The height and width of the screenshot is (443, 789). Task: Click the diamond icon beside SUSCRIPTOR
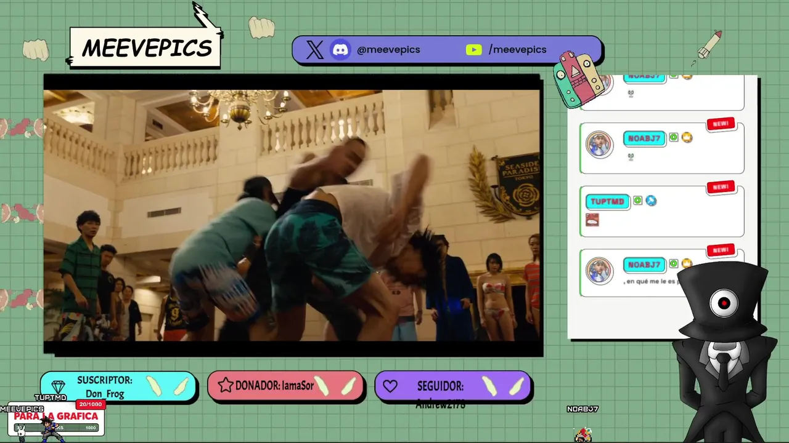(59, 387)
